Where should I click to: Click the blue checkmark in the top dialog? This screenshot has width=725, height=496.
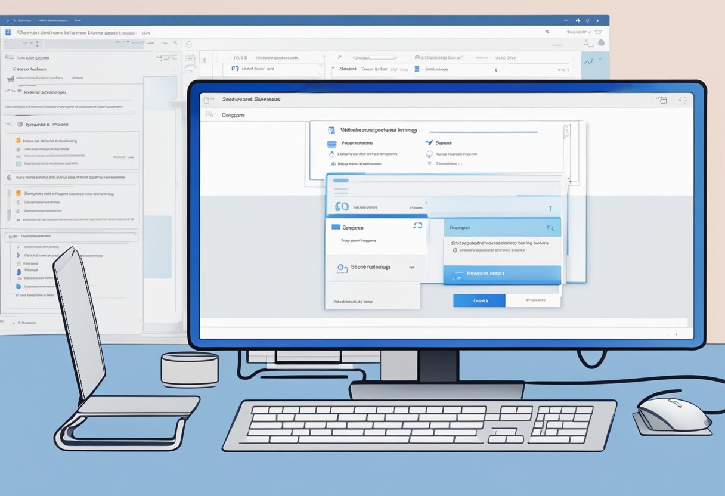(x=429, y=143)
